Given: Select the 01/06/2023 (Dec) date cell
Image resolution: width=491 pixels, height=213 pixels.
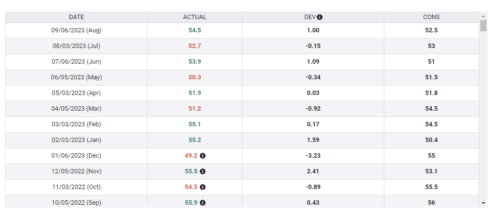Looking at the screenshot, I should [x=76, y=156].
